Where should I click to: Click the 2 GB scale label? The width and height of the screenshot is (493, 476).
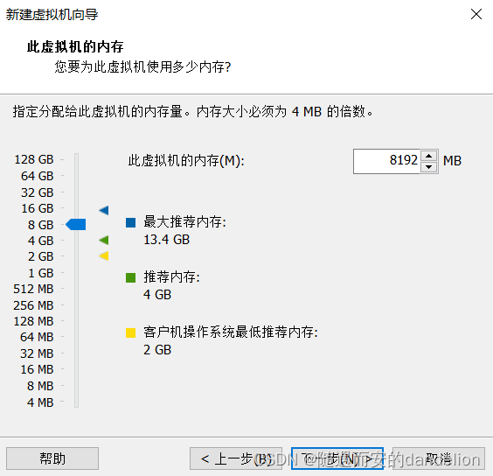(x=40, y=256)
